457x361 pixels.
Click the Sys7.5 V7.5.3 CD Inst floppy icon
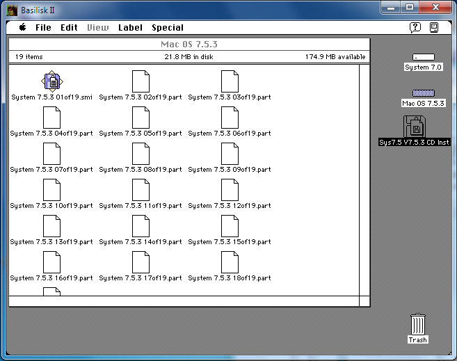[x=415, y=127]
